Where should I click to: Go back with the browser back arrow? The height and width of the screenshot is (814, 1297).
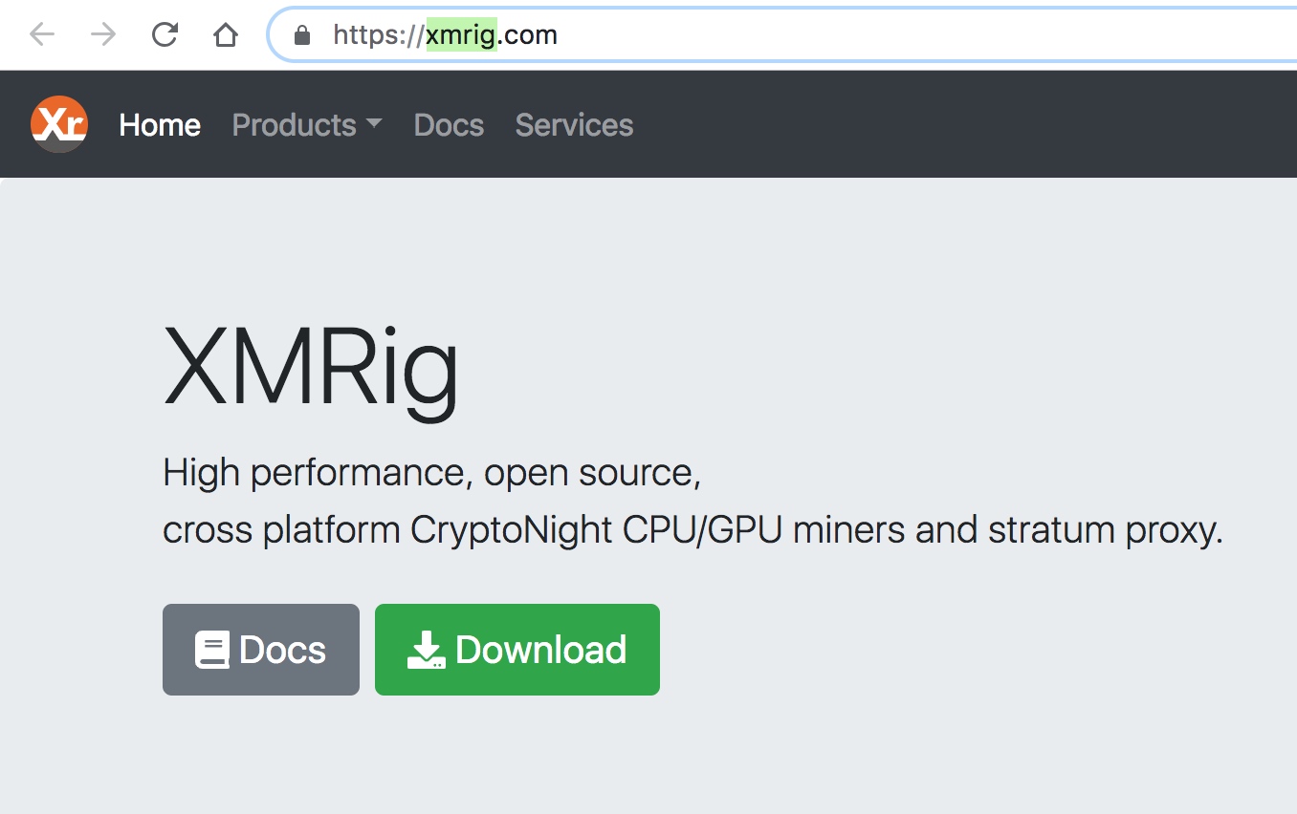coord(42,35)
